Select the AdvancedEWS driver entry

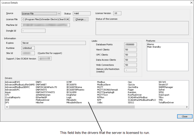12,82
